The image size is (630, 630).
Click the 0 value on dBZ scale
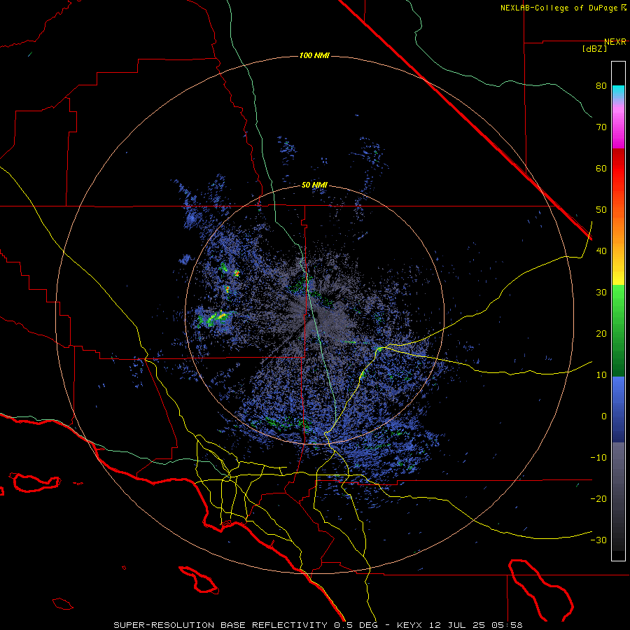pyautogui.click(x=604, y=416)
